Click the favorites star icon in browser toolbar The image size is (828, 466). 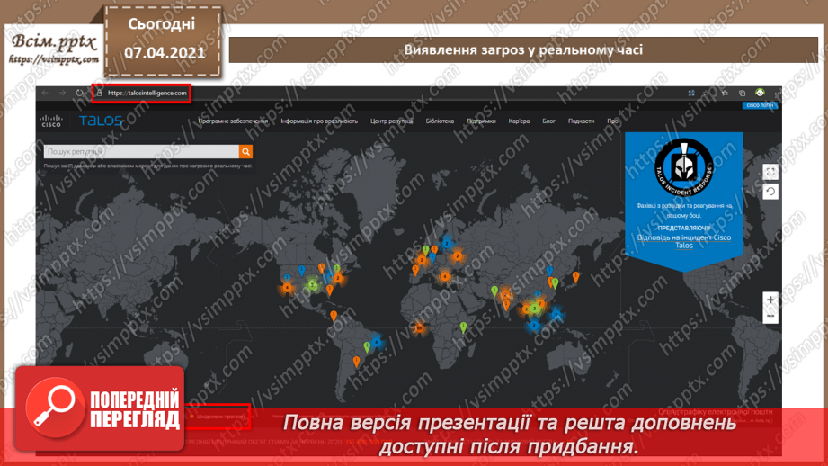(x=725, y=93)
